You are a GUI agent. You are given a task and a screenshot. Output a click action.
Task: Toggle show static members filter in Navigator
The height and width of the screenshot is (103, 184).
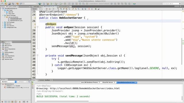(9, 102)
